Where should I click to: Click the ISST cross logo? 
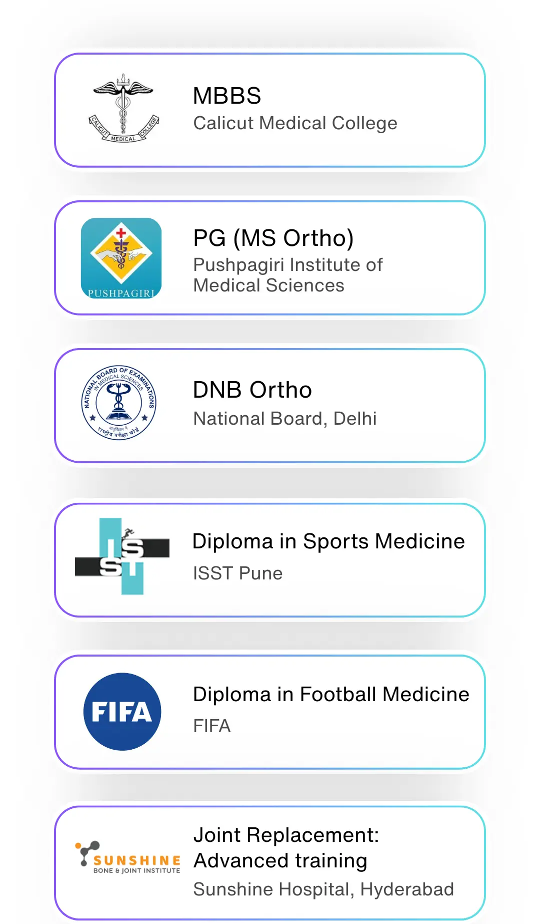click(x=122, y=556)
